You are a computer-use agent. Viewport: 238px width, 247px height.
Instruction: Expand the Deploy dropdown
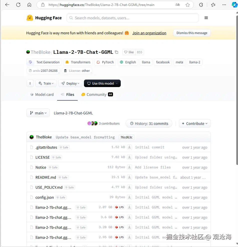coord(70,83)
